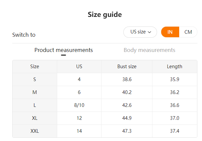Select the S size row label

(x=35, y=79)
